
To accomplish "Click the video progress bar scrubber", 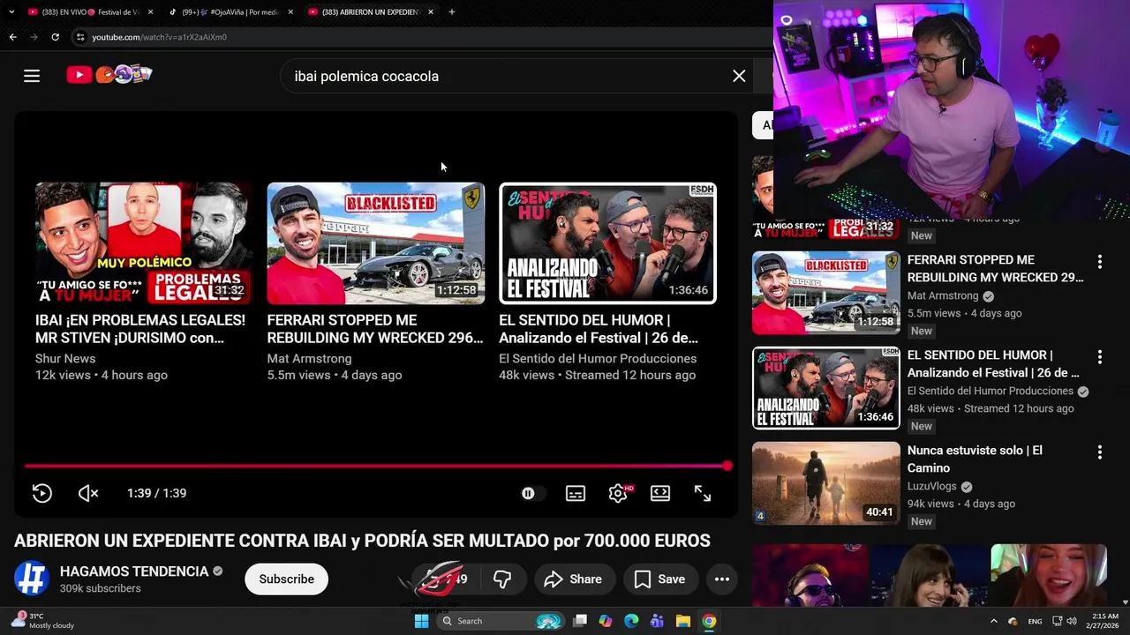I will [727, 466].
